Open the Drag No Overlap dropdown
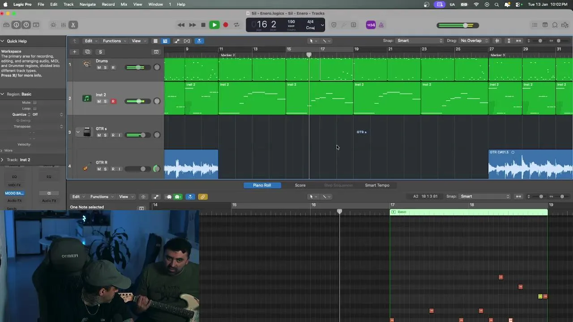Image resolution: width=573 pixels, height=322 pixels. [x=475, y=41]
